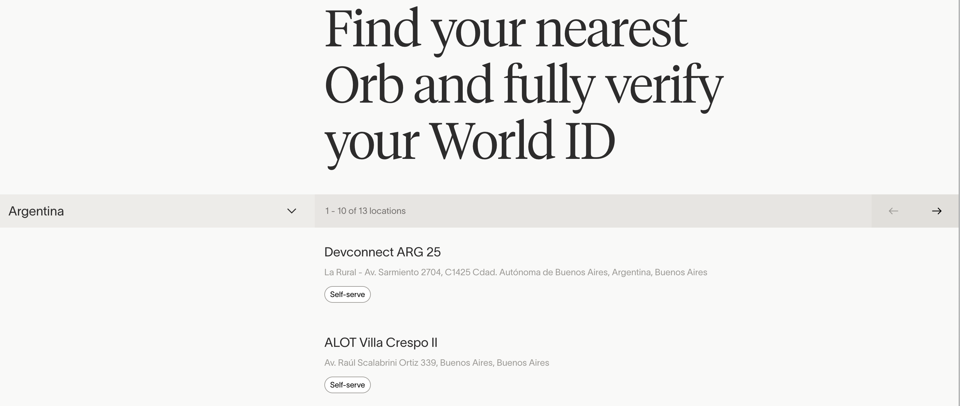Viewport: 960px width, 406px height.
Task: Click Self-serve tag under ALOT Villa Crespo II
Action: pyautogui.click(x=347, y=385)
